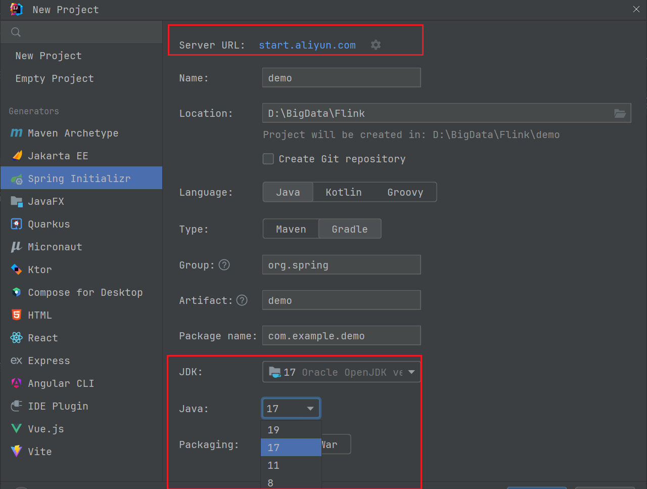The height and width of the screenshot is (489, 647).
Task: Click the React atom icon
Action: coord(17,338)
